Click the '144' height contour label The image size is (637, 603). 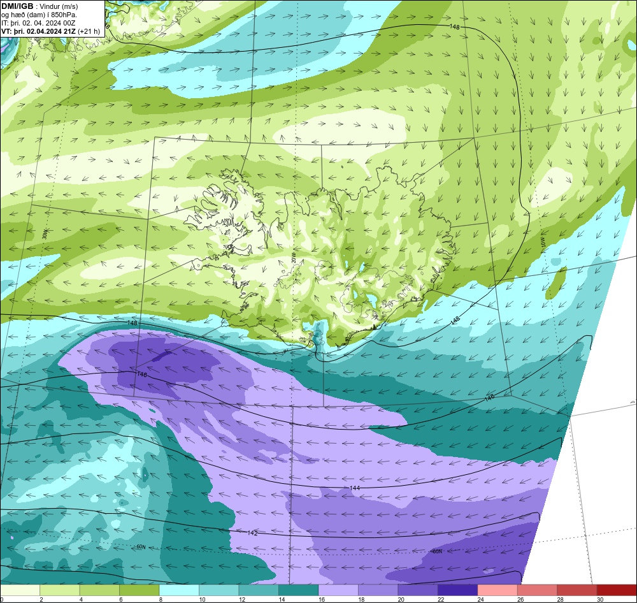tap(355, 488)
